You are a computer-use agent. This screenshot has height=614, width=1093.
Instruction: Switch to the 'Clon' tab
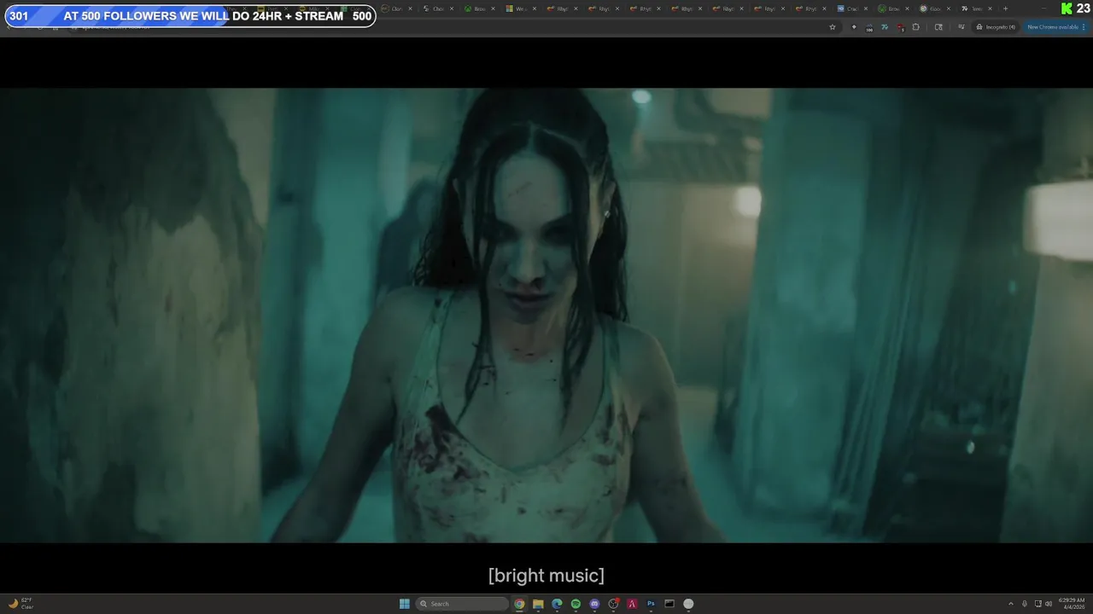tap(399, 9)
